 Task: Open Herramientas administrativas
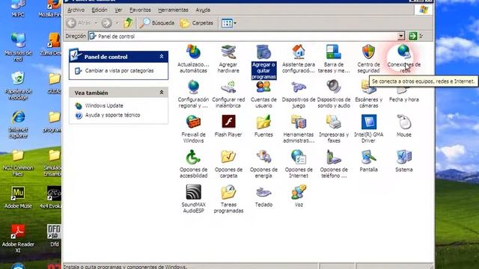[x=299, y=129]
